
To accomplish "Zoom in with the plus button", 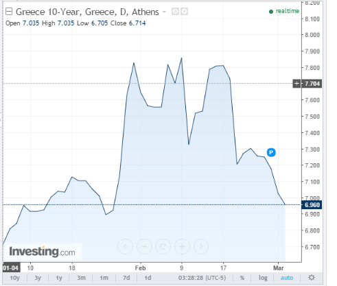I will (182, 246).
